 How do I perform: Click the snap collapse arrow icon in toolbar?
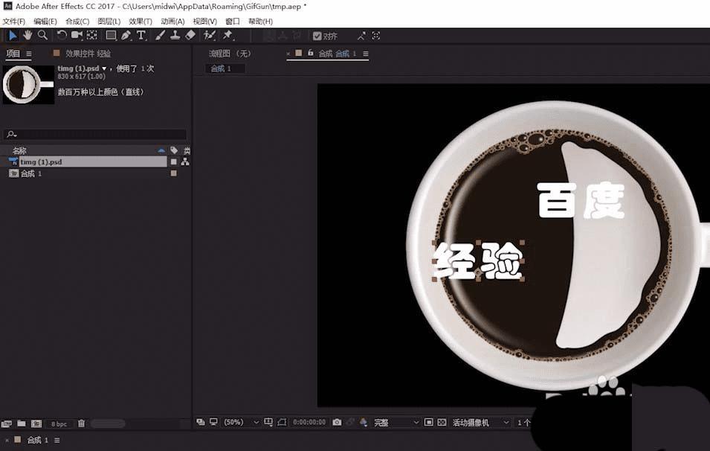(361, 36)
